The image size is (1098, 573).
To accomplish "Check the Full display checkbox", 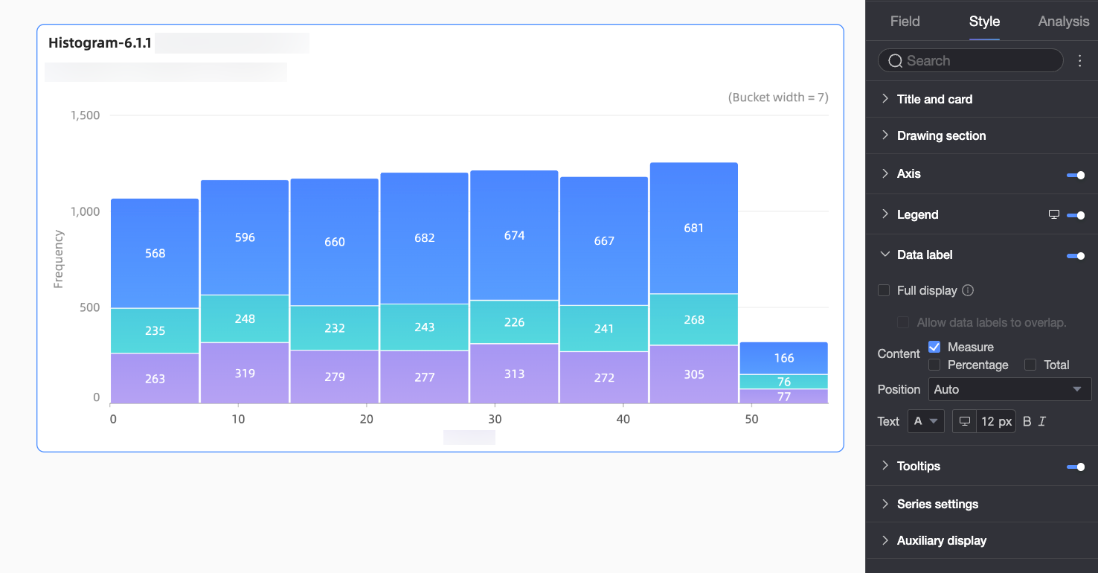I will coord(884,290).
